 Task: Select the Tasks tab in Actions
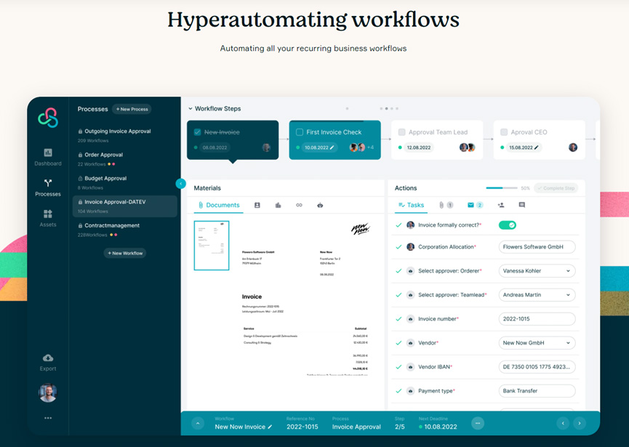[411, 206]
